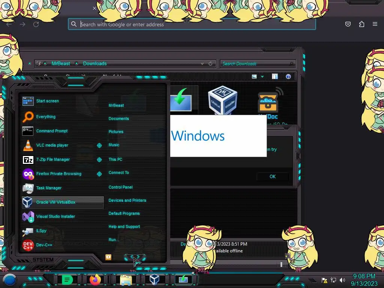This screenshot has height=288, width=384.
Task: Open File Explorer from the taskbar
Action: click(126, 280)
